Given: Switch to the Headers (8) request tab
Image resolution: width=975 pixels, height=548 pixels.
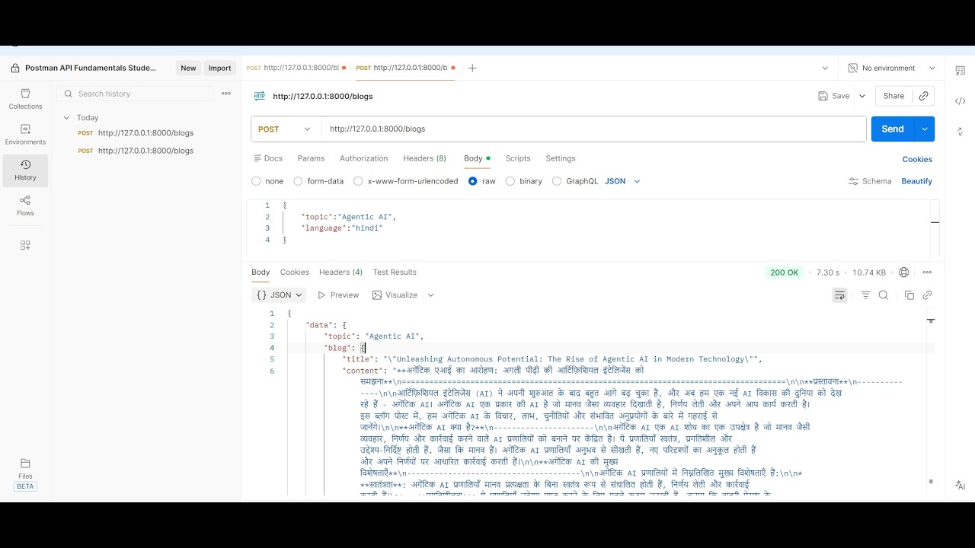Looking at the screenshot, I should (424, 158).
